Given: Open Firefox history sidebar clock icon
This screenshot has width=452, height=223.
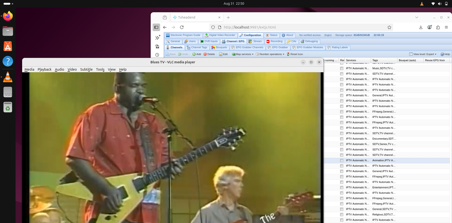Looking at the screenshot, I should coord(157,55).
